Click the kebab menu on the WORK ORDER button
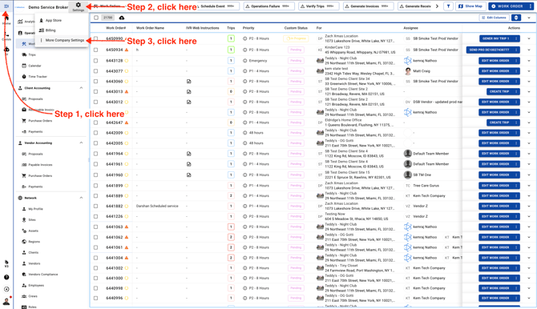Image resolution: width=537 pixels, height=309 pixels. [x=530, y=6]
